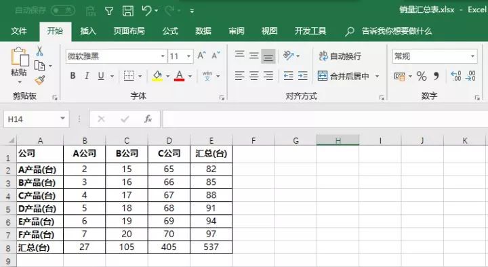This screenshot has height=267, width=488.
Task: Click the Undo arrow icon
Action: click(x=146, y=11)
